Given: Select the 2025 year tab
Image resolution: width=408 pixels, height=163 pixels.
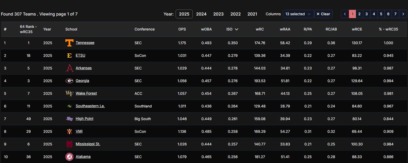Looking at the screenshot, I should click(184, 14).
